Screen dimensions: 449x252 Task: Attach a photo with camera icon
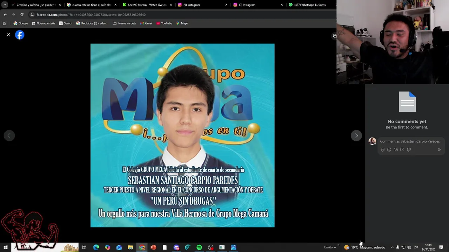click(396, 150)
